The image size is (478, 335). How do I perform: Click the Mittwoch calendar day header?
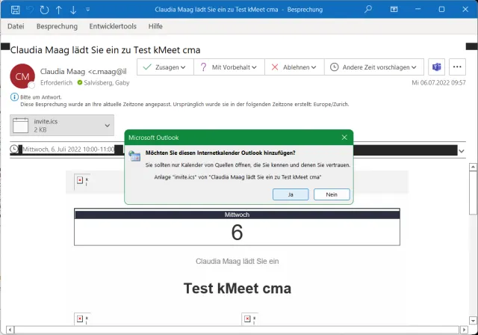coord(237,215)
